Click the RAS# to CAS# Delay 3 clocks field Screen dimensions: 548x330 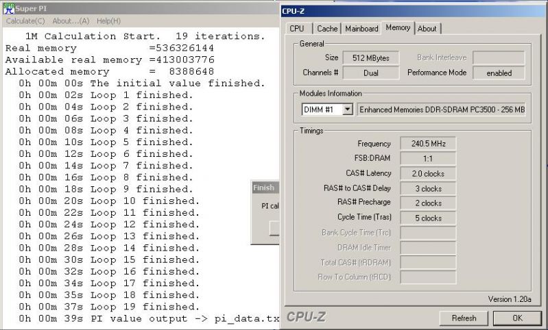(x=428, y=189)
